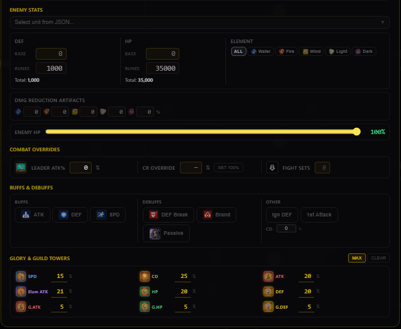This screenshot has height=329, width=401.
Task: Click the water damage reduction artifact icon
Action: point(18,111)
